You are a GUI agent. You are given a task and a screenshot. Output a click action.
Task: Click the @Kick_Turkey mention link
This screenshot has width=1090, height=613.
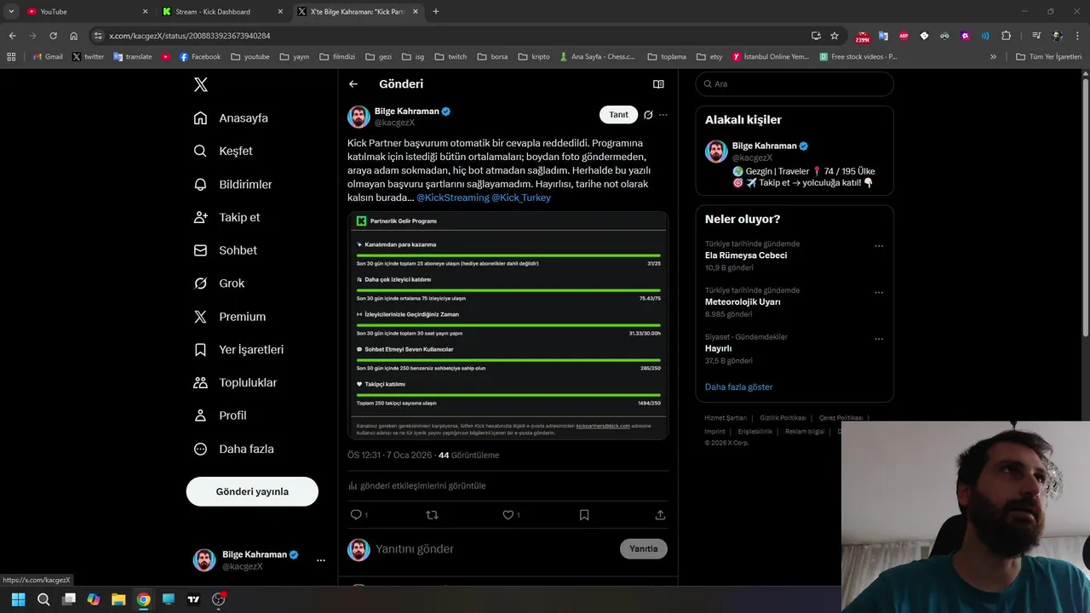point(521,198)
